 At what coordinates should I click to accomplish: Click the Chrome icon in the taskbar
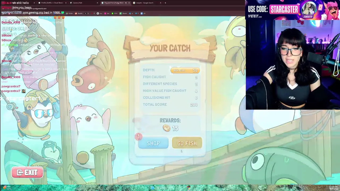point(188,188)
